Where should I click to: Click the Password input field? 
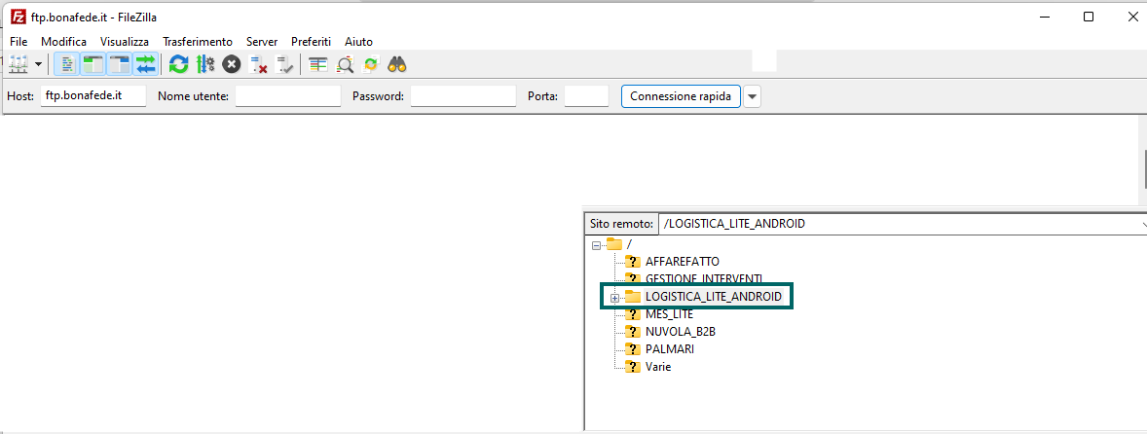463,95
